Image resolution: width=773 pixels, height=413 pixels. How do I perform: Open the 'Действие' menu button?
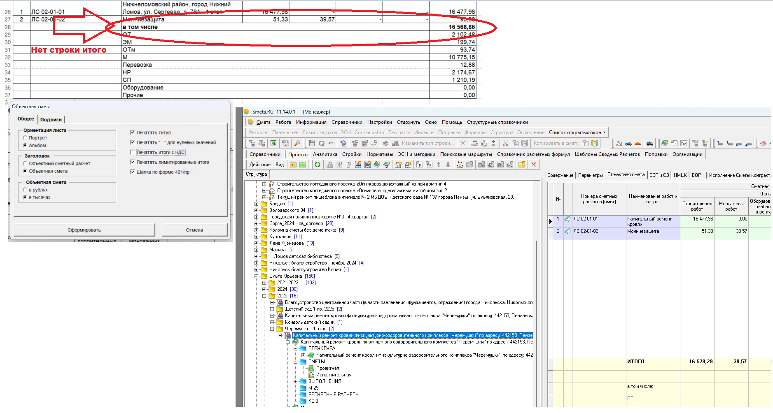[260, 165]
